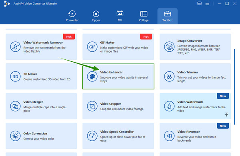Click the Video Speed Controller gauge icon
The image size is (240, 156).
tap(92, 136)
